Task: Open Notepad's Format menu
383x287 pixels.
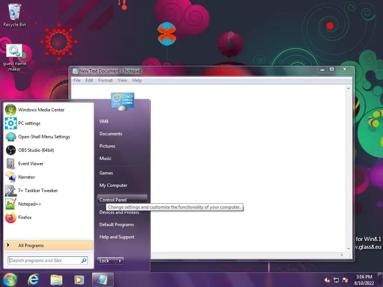Action: point(105,80)
